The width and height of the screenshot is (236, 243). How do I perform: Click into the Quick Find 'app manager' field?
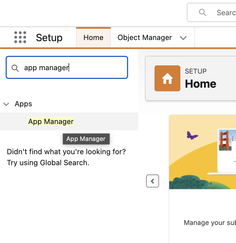point(73,68)
